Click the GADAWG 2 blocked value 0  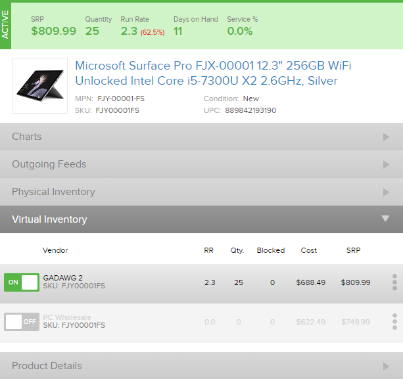(x=272, y=282)
